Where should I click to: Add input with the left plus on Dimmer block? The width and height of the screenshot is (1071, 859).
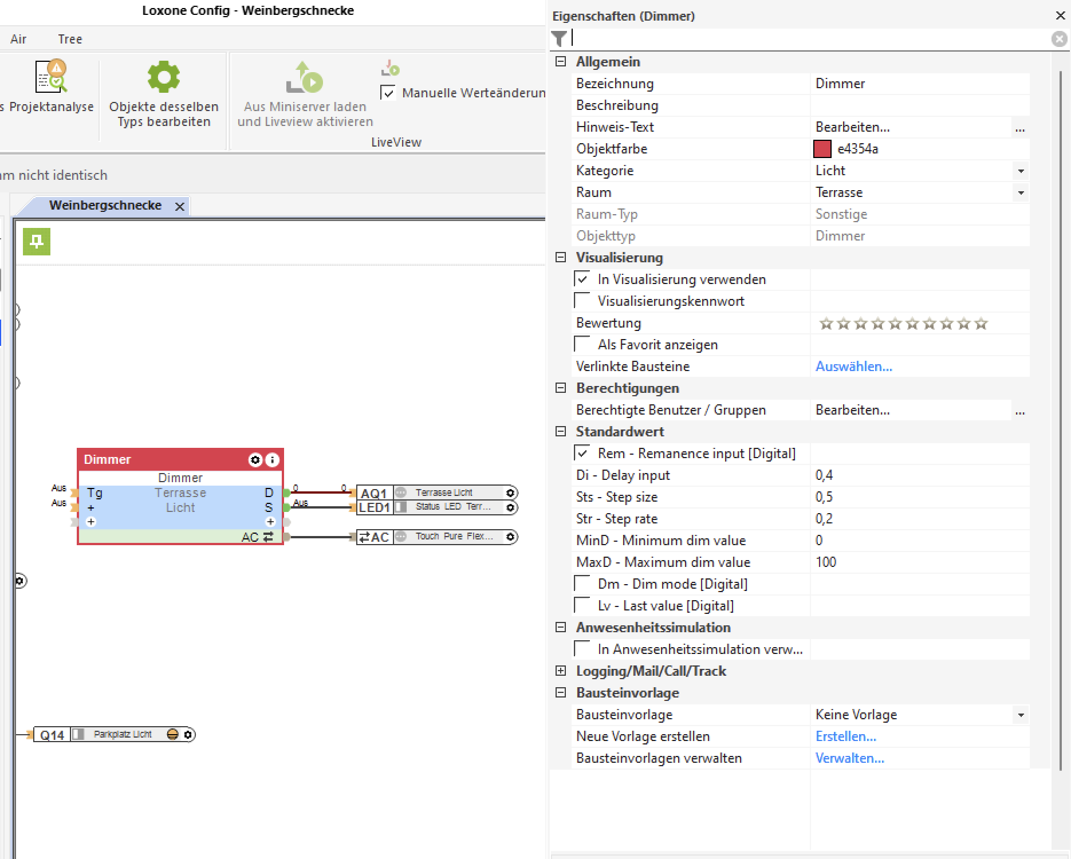point(90,522)
